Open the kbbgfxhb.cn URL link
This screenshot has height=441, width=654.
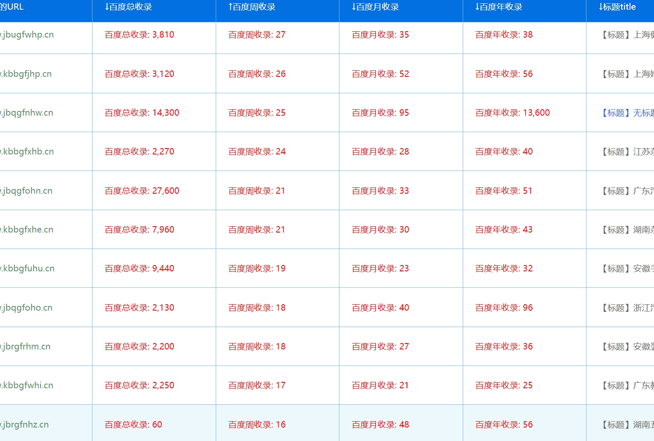pos(27,152)
